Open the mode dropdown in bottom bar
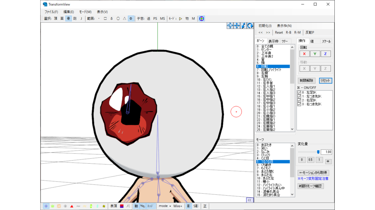 pos(165,206)
